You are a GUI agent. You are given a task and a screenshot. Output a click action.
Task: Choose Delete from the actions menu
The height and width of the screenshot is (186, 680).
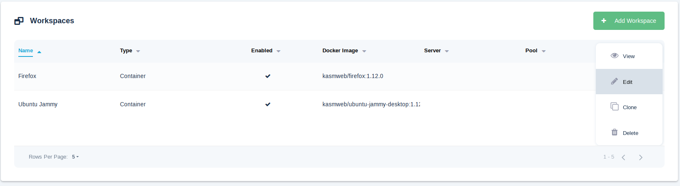point(630,133)
